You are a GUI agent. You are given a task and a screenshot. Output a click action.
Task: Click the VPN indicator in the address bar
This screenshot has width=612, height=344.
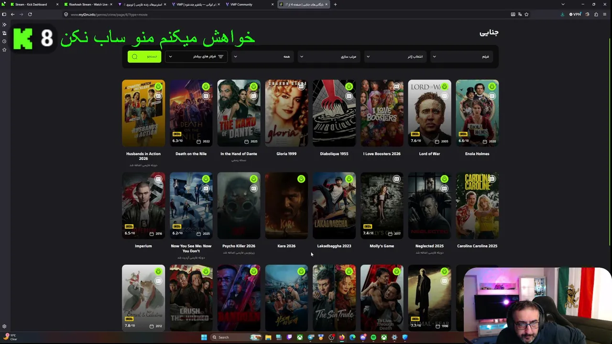pos(575,14)
